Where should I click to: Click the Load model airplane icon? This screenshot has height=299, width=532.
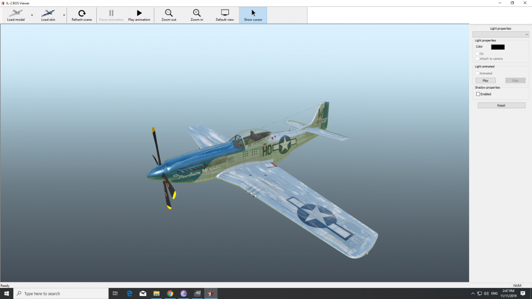(15, 13)
